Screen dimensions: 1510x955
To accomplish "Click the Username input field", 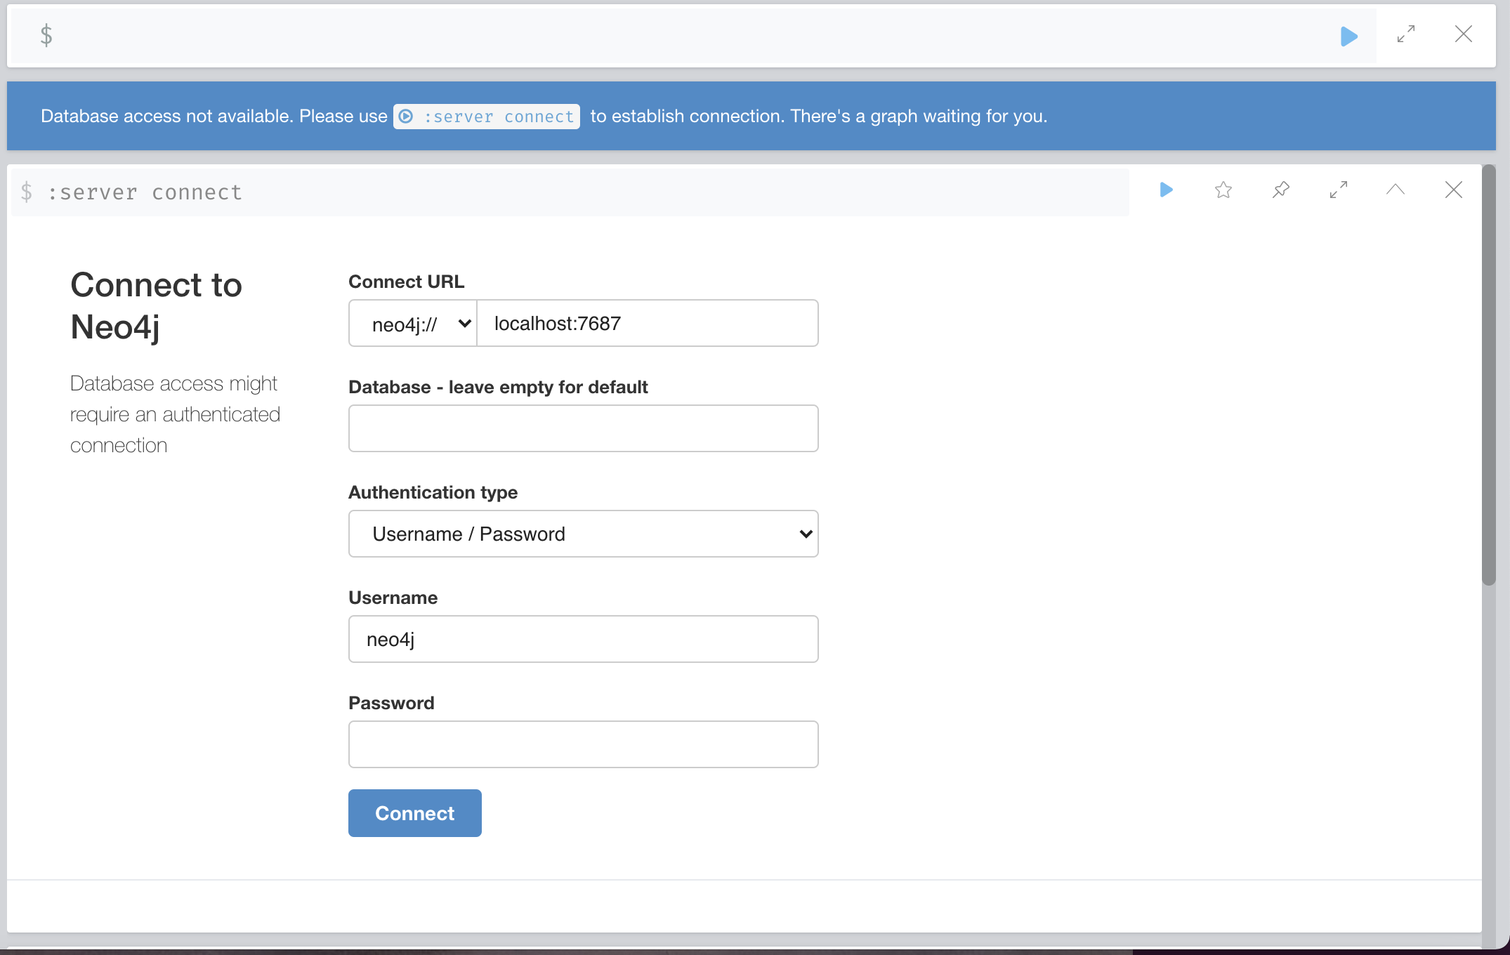I will click(583, 639).
